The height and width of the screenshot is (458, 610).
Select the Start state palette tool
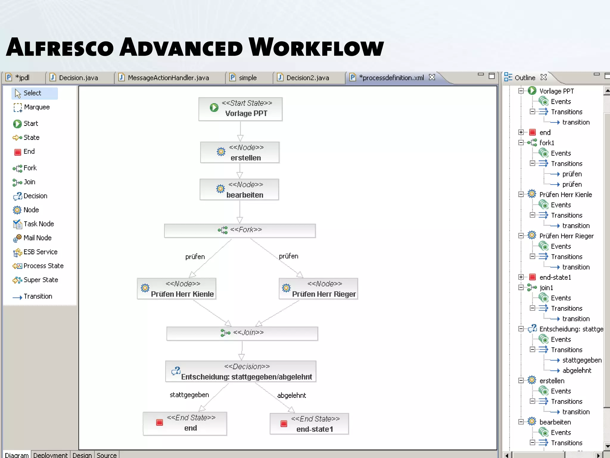[26, 123]
